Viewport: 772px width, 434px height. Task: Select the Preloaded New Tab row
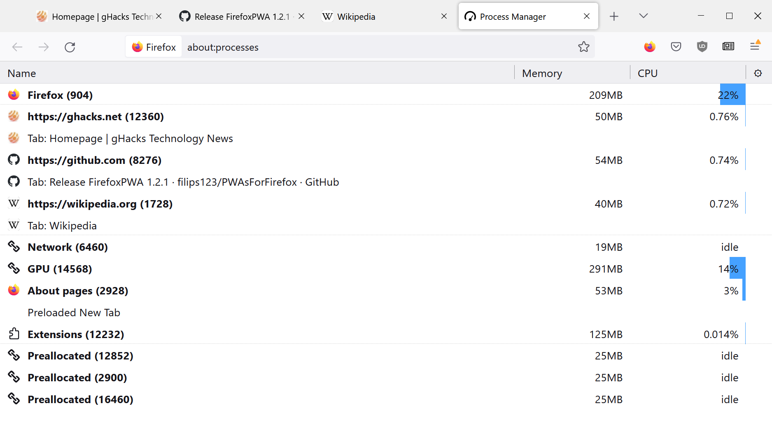(386, 313)
